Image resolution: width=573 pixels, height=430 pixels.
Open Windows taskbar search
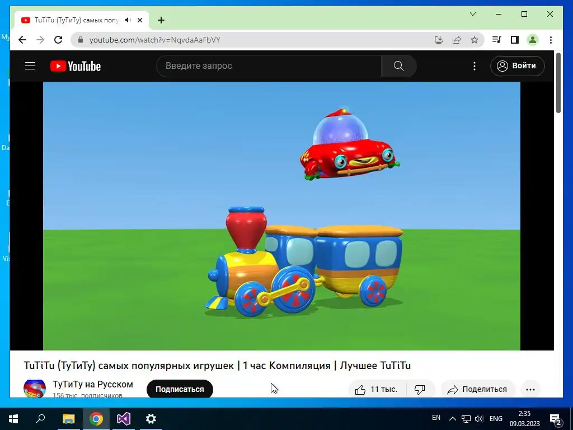point(40,419)
